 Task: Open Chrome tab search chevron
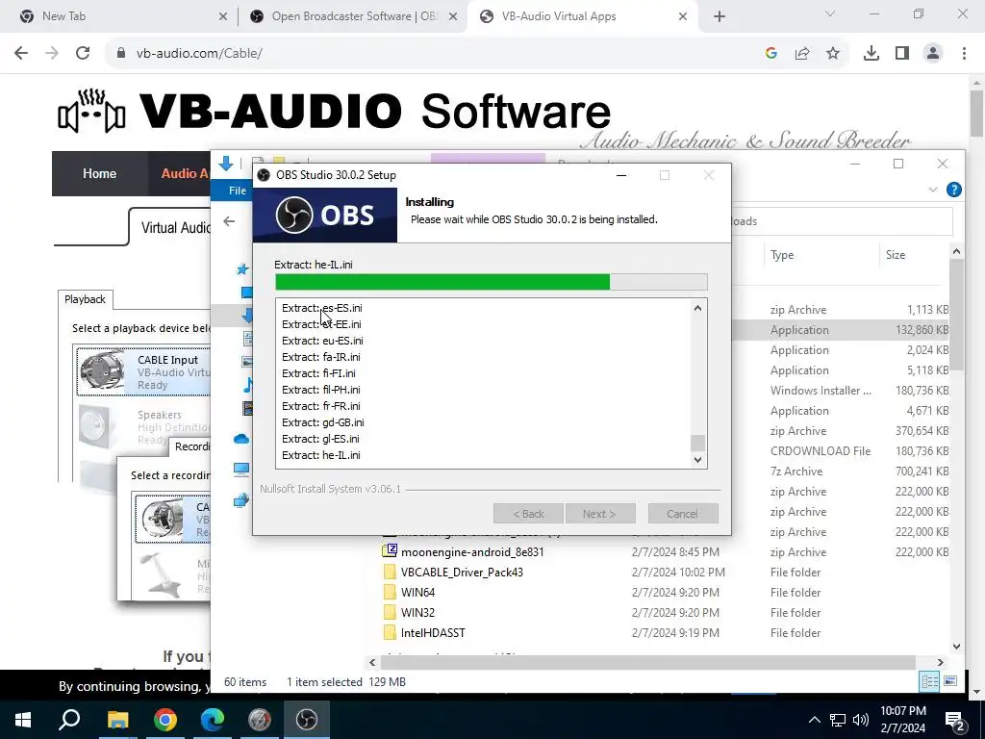830,13
